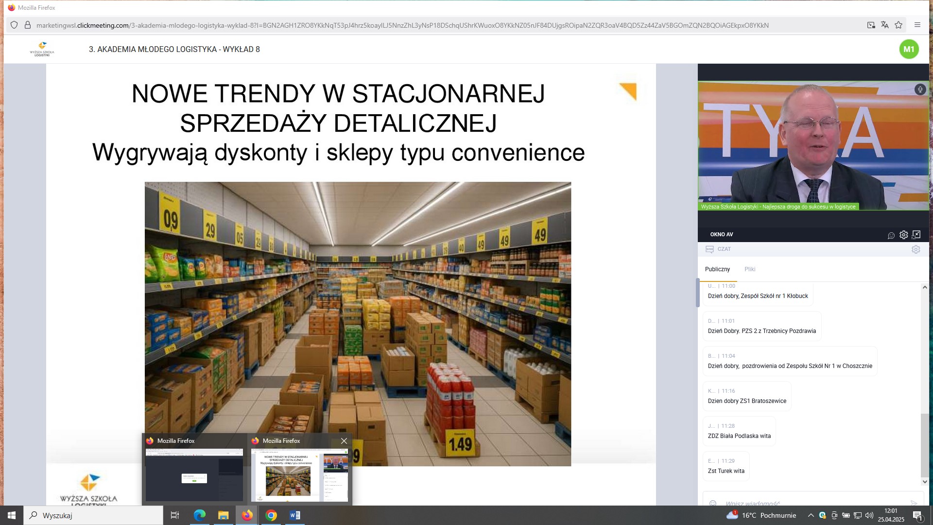This screenshot has width=933, height=525.
Task: Click the weather widget 16°C Pochmurnie
Action: pyautogui.click(x=761, y=515)
